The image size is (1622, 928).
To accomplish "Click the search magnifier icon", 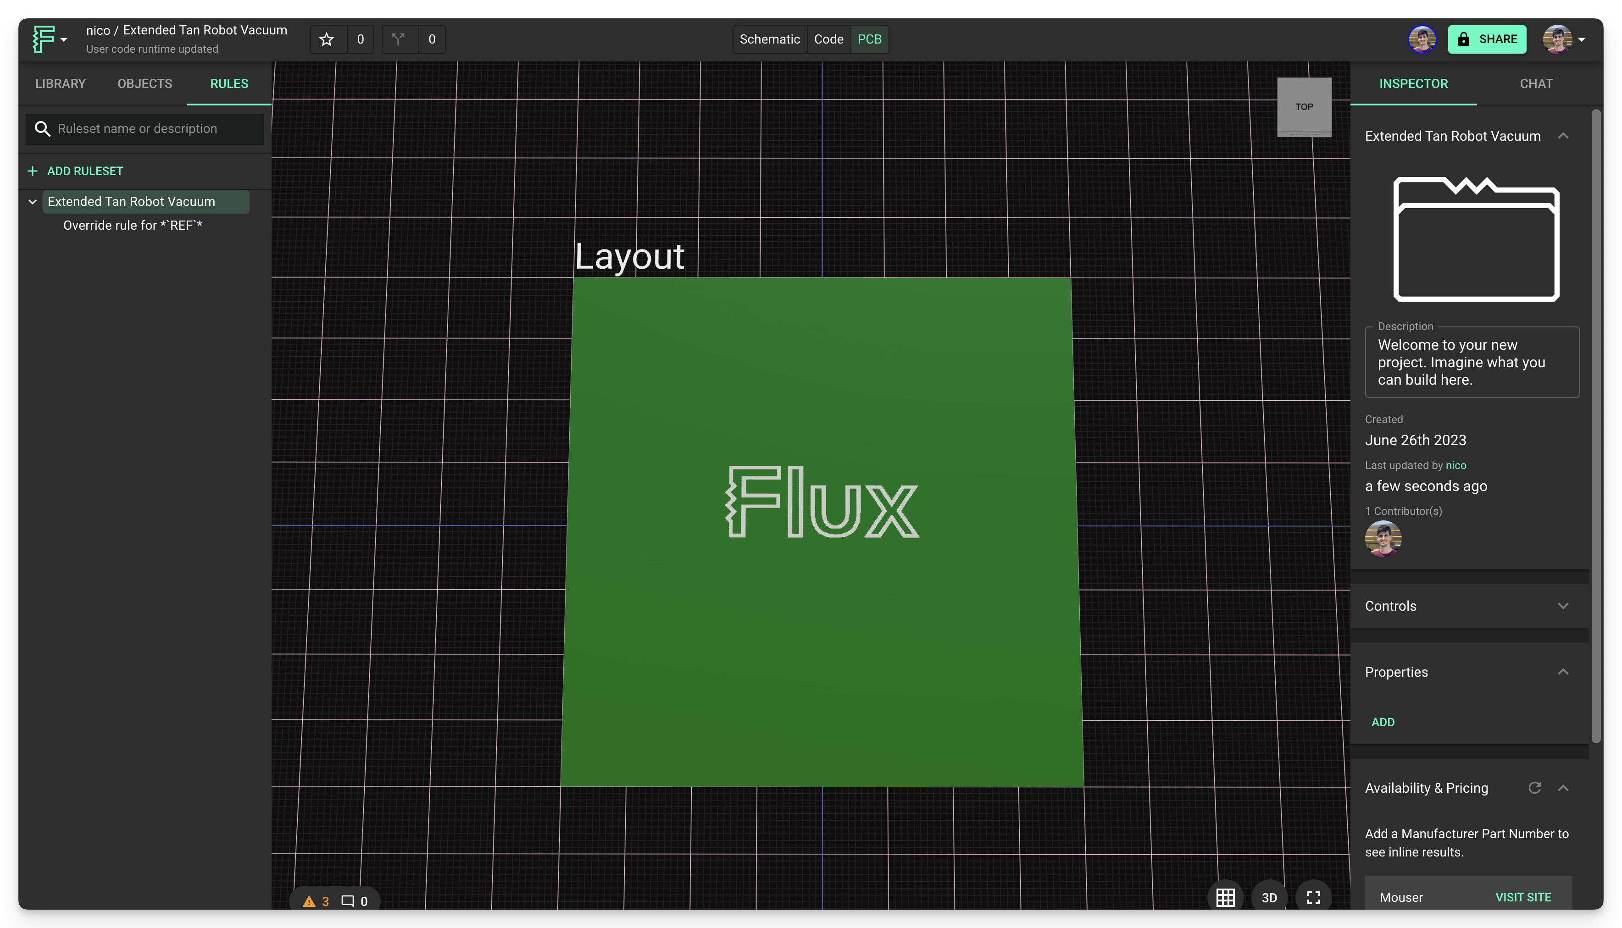I will 42,129.
